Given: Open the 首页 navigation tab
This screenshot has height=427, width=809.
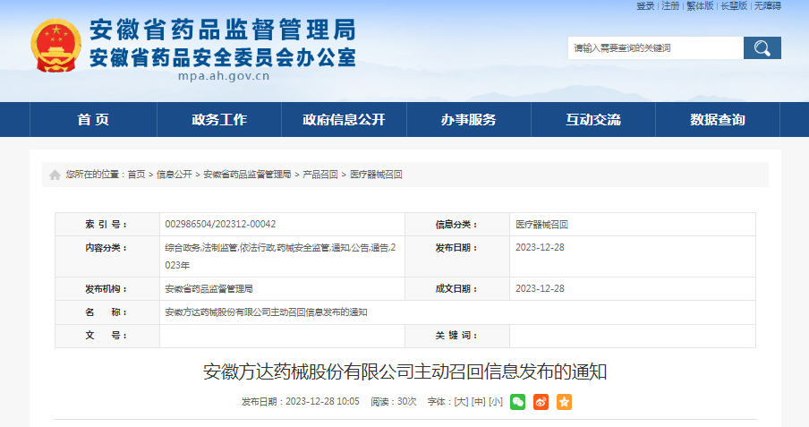Looking at the screenshot, I should point(93,120).
